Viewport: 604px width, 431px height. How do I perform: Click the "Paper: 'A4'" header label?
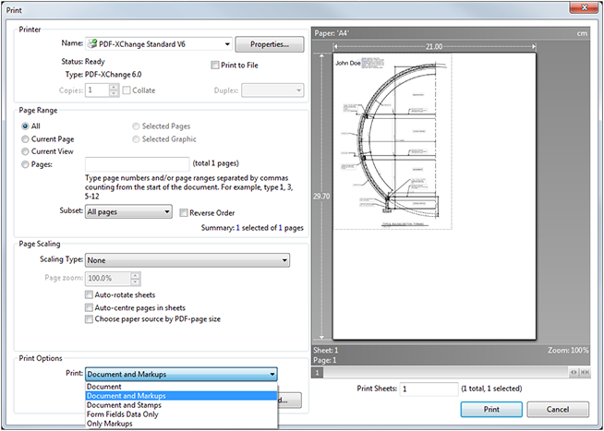332,33
